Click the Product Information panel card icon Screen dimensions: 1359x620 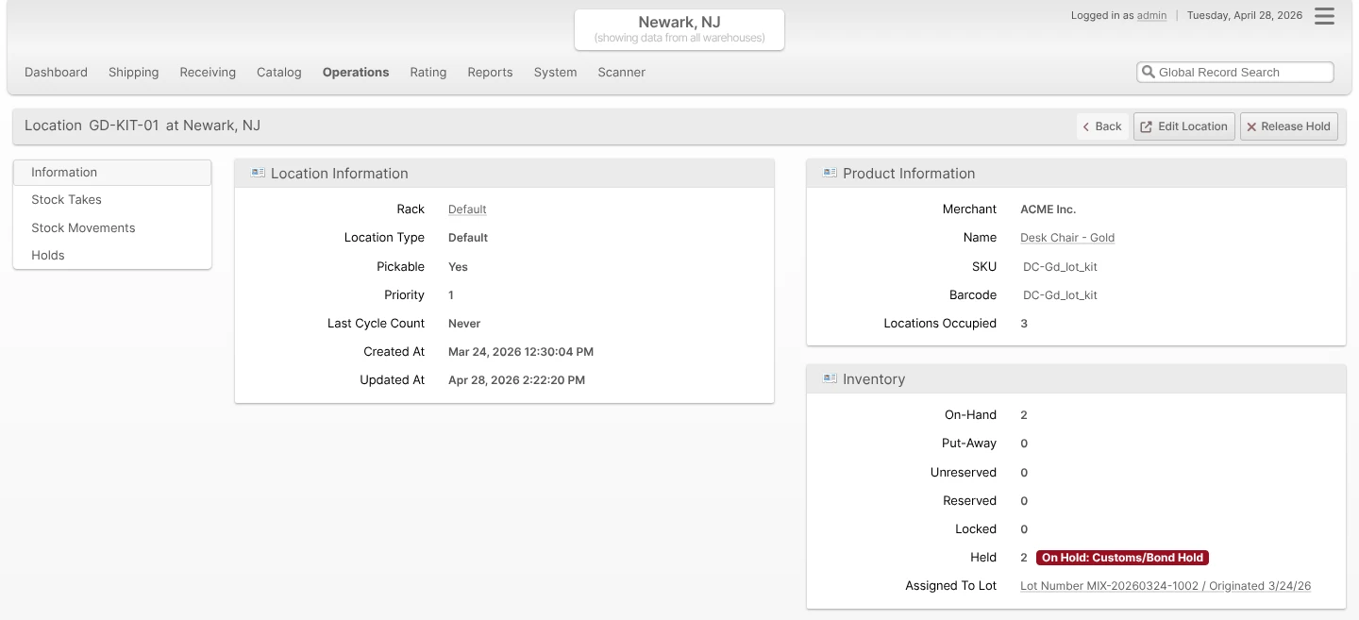coord(830,173)
